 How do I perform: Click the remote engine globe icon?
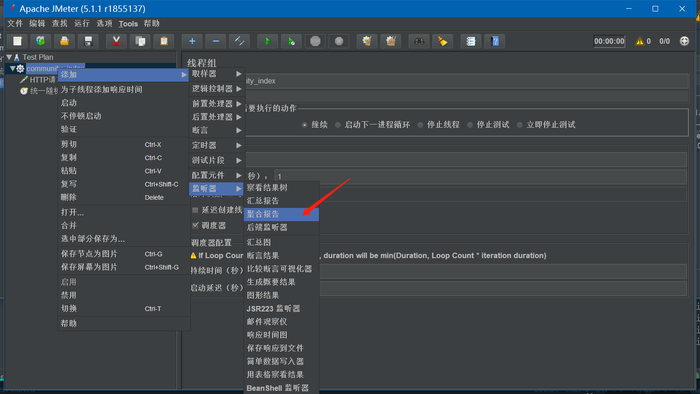click(x=685, y=41)
